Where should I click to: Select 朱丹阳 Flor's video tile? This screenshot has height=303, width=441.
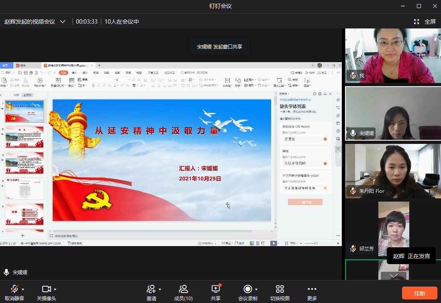pyautogui.click(x=393, y=171)
